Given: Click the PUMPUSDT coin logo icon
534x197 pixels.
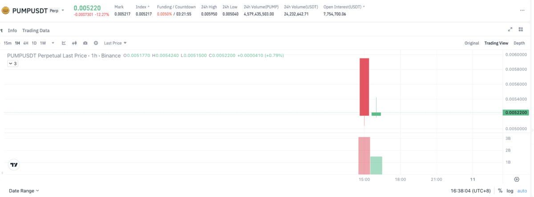Looking at the screenshot, I should (6, 10).
